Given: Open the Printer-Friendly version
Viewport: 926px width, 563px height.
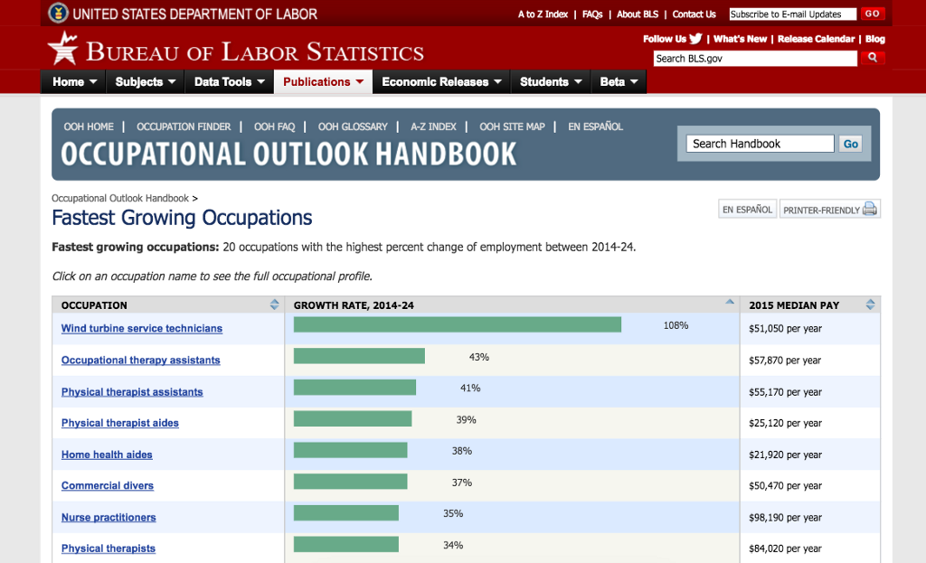Looking at the screenshot, I should point(830,210).
